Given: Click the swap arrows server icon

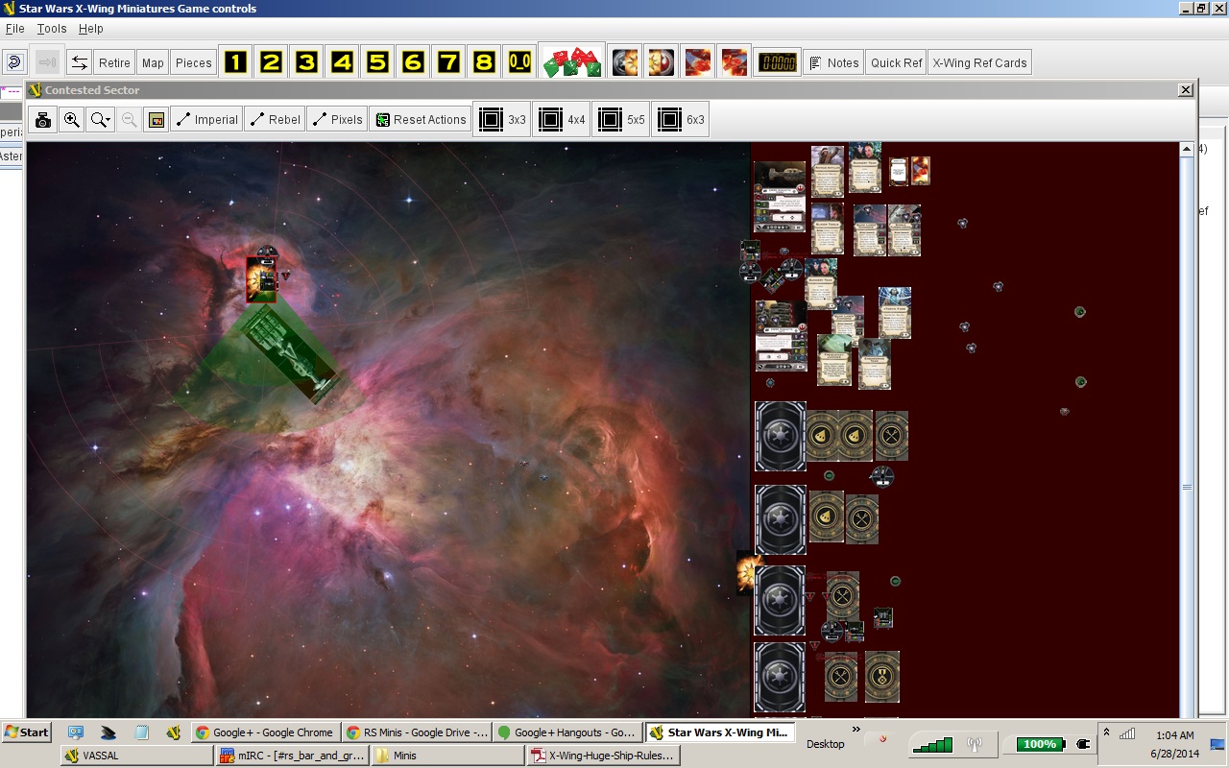Looking at the screenshot, I should tap(80, 62).
